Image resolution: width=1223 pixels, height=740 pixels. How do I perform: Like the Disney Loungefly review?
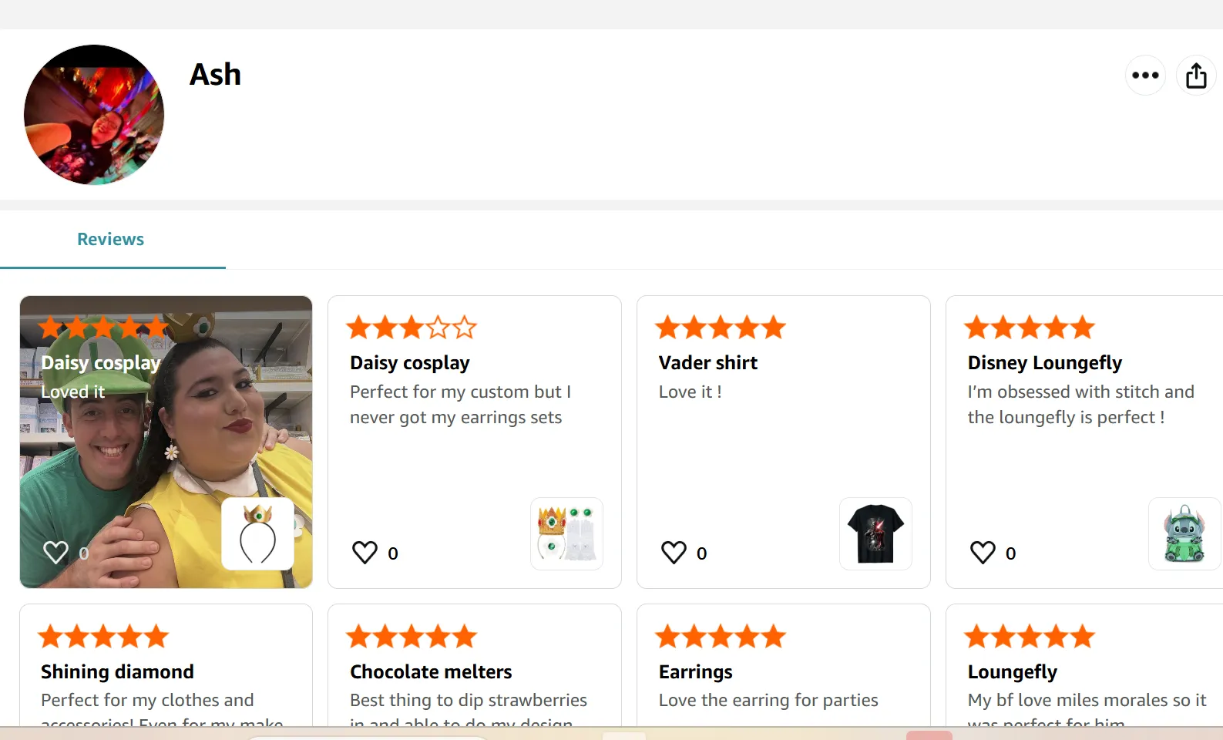pos(983,552)
